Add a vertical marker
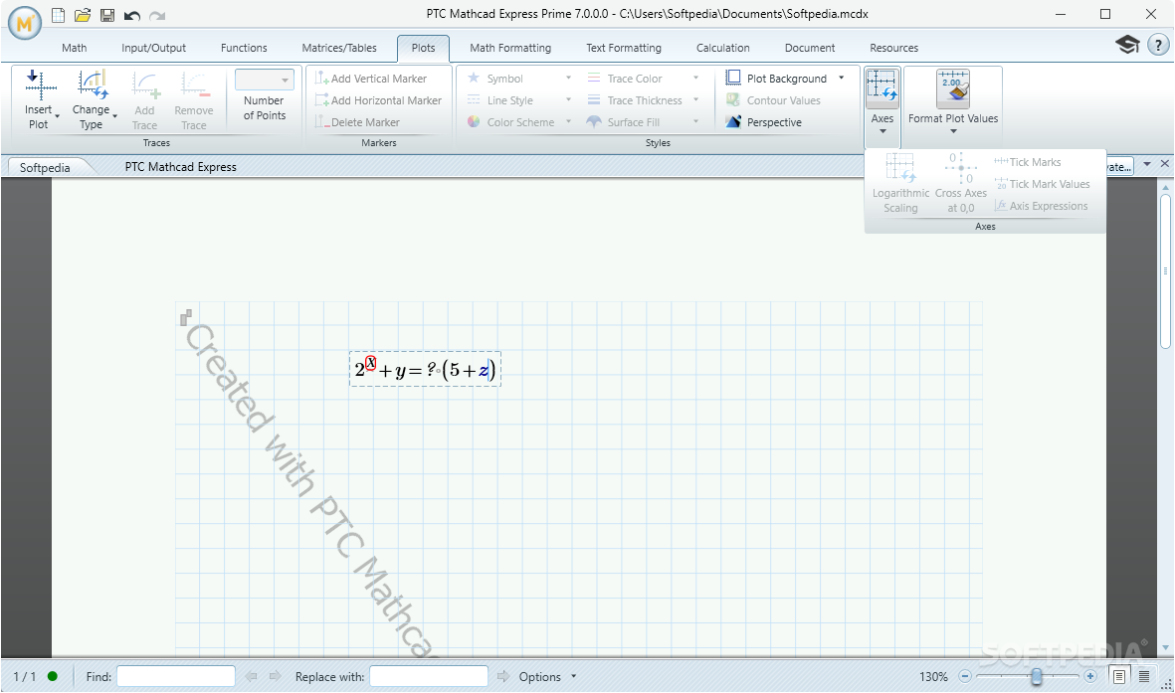Viewport: 1175px width, 693px height. (371, 78)
